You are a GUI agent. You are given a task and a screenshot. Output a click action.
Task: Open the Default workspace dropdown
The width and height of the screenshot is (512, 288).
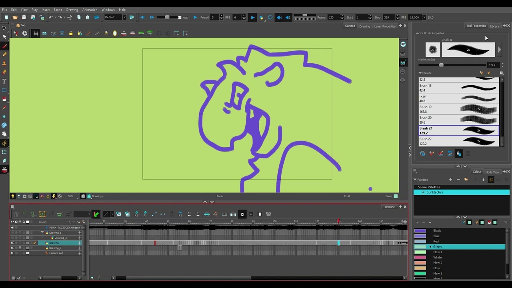pos(124,17)
